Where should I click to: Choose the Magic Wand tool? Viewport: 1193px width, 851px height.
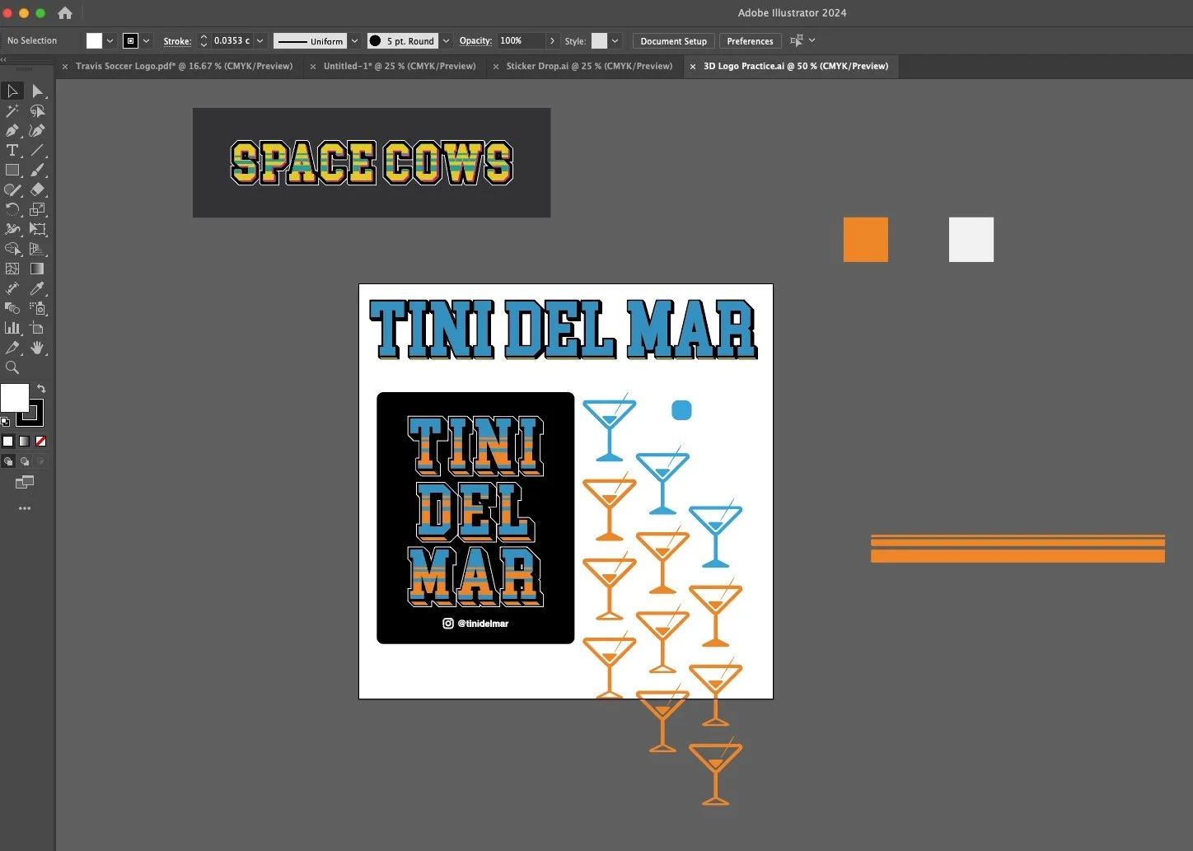(x=12, y=111)
